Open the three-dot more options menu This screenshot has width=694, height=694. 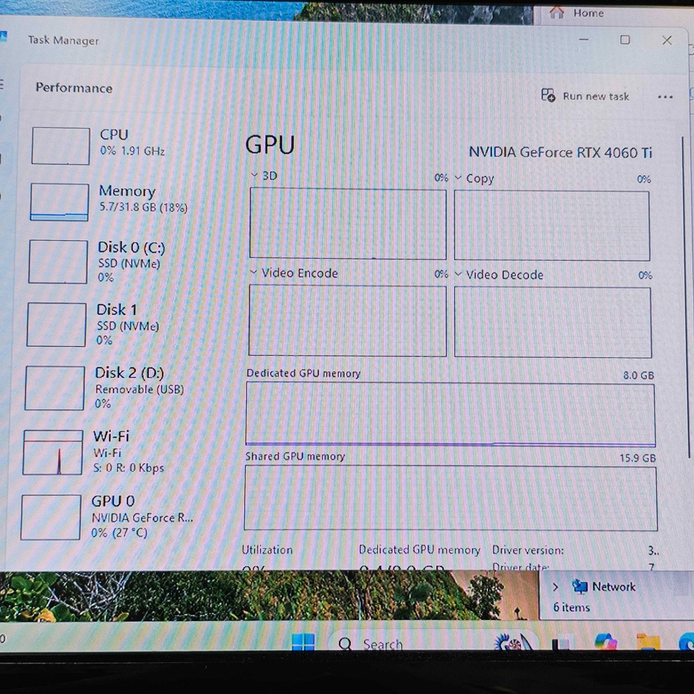pos(665,97)
